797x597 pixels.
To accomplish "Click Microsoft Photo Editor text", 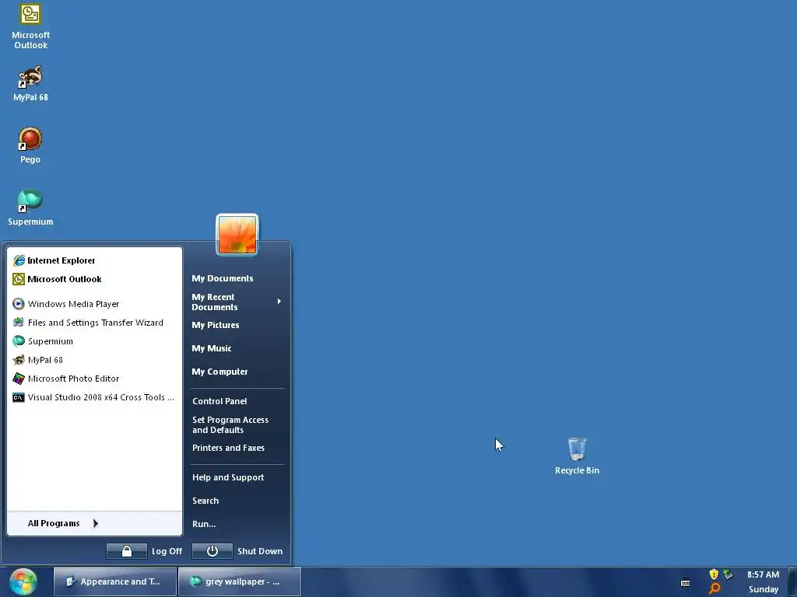I will 74,379.
